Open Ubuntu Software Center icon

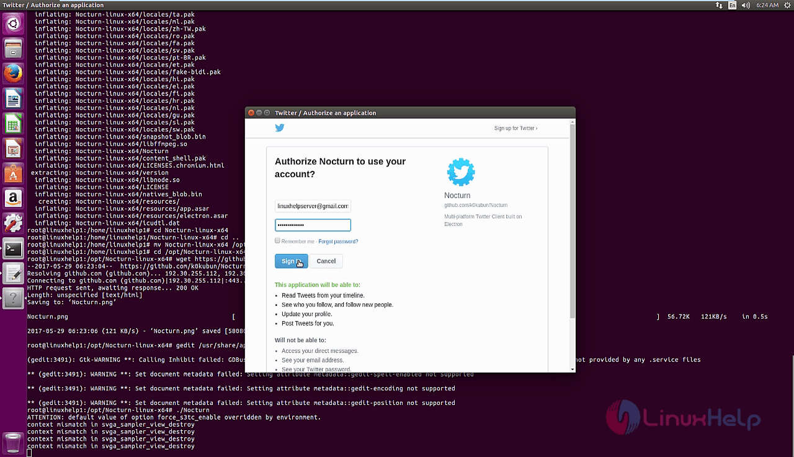pyautogui.click(x=13, y=174)
